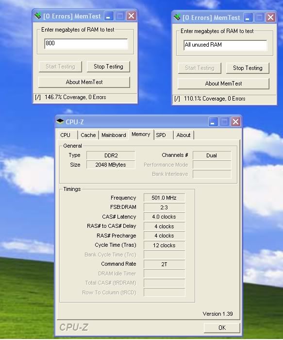Click the 146.7% Coverage status text
Viewport: 283px width, 340px height.
coord(75,97)
